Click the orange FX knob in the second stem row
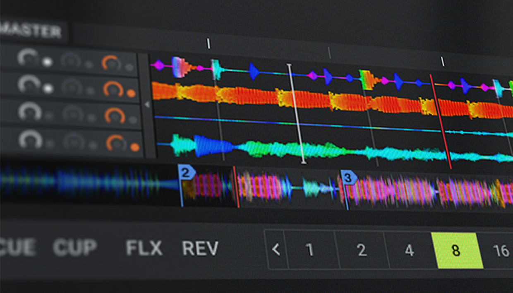Viewport: 513px width, 293px height. pos(113,89)
